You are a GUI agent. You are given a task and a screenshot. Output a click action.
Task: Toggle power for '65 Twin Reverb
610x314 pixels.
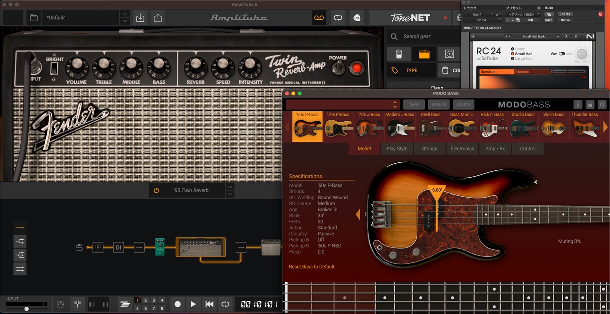click(x=156, y=190)
